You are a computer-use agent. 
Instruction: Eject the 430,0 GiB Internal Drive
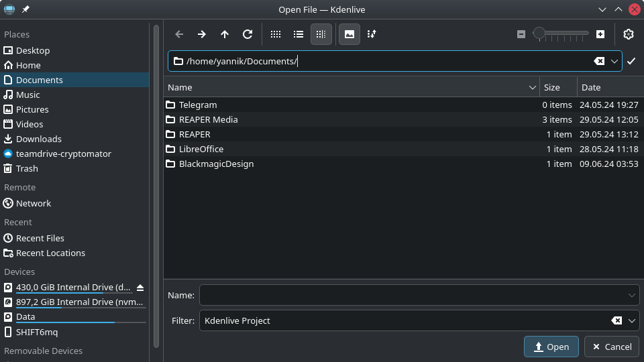(140, 288)
